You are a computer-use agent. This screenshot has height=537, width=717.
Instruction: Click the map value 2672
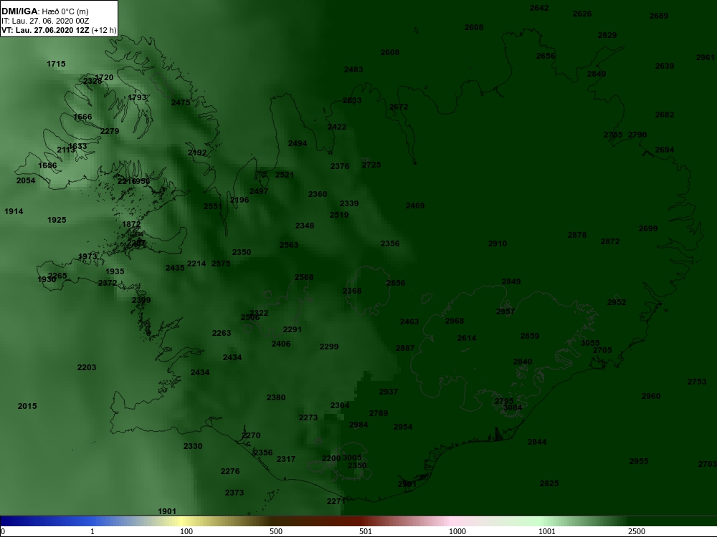(x=399, y=107)
